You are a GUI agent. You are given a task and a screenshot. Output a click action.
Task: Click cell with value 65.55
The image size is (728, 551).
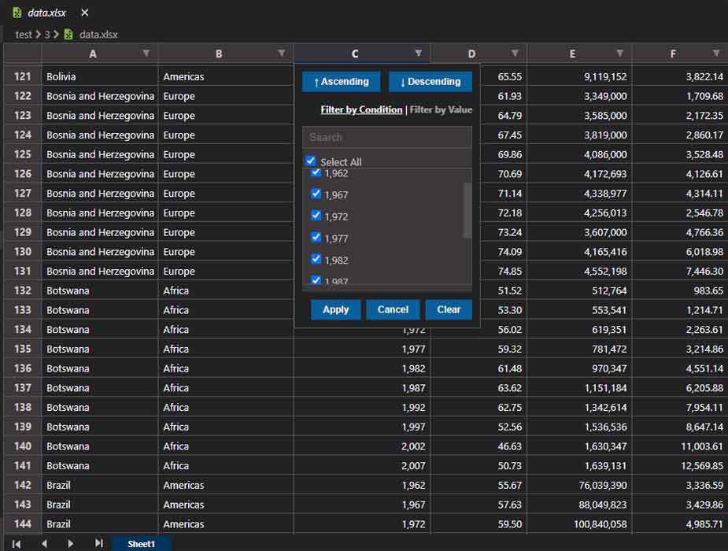503,76
